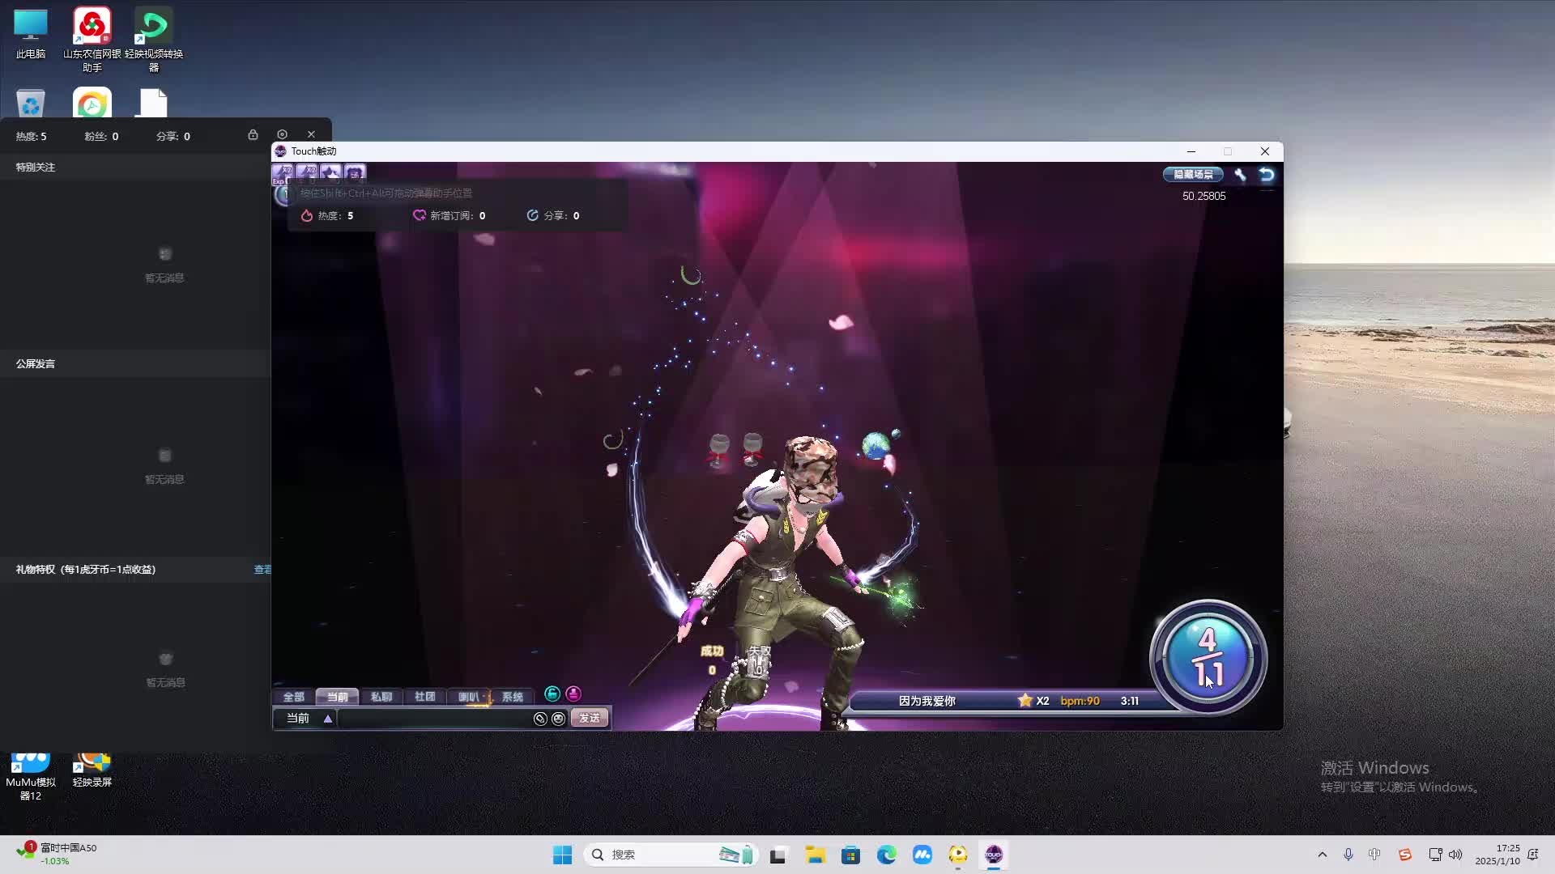Click the chat message input field
The image size is (1555, 874).
click(433, 719)
